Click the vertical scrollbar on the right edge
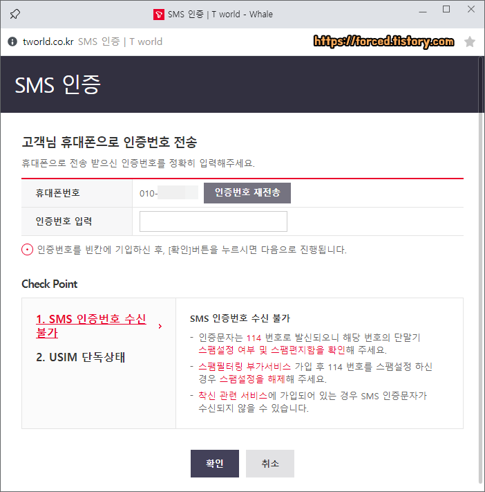485x492 pixels. click(481, 270)
